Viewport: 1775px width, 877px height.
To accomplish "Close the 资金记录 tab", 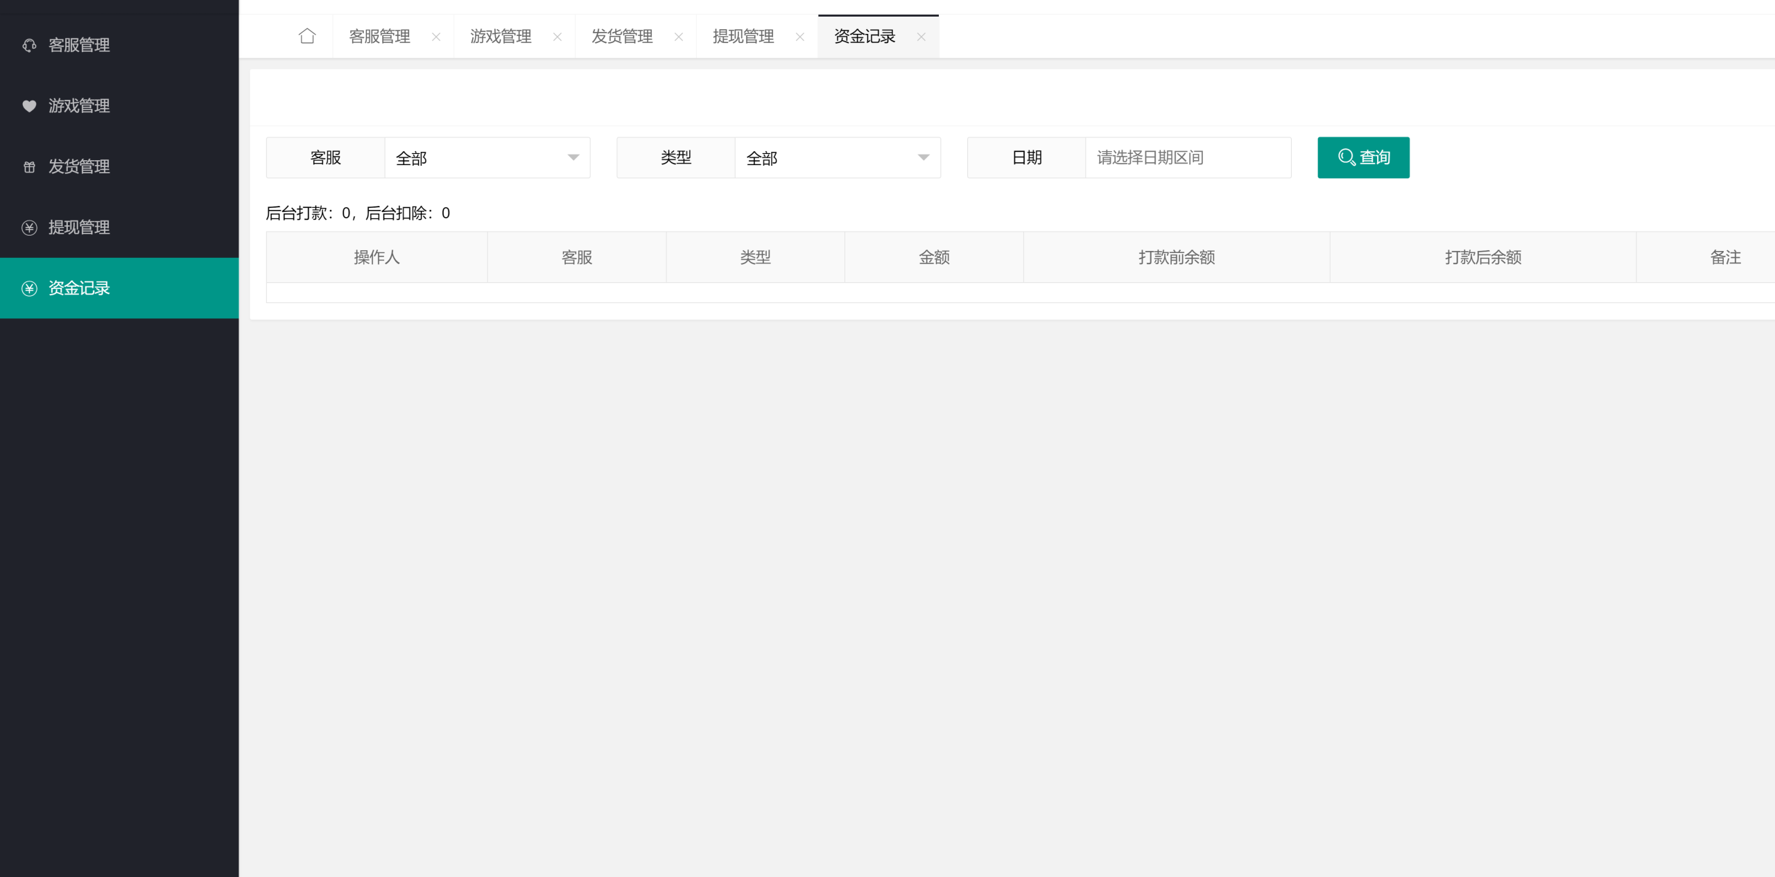I will [921, 37].
